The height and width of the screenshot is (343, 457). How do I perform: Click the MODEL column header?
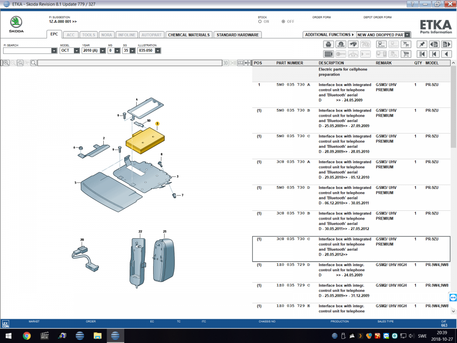432,63
